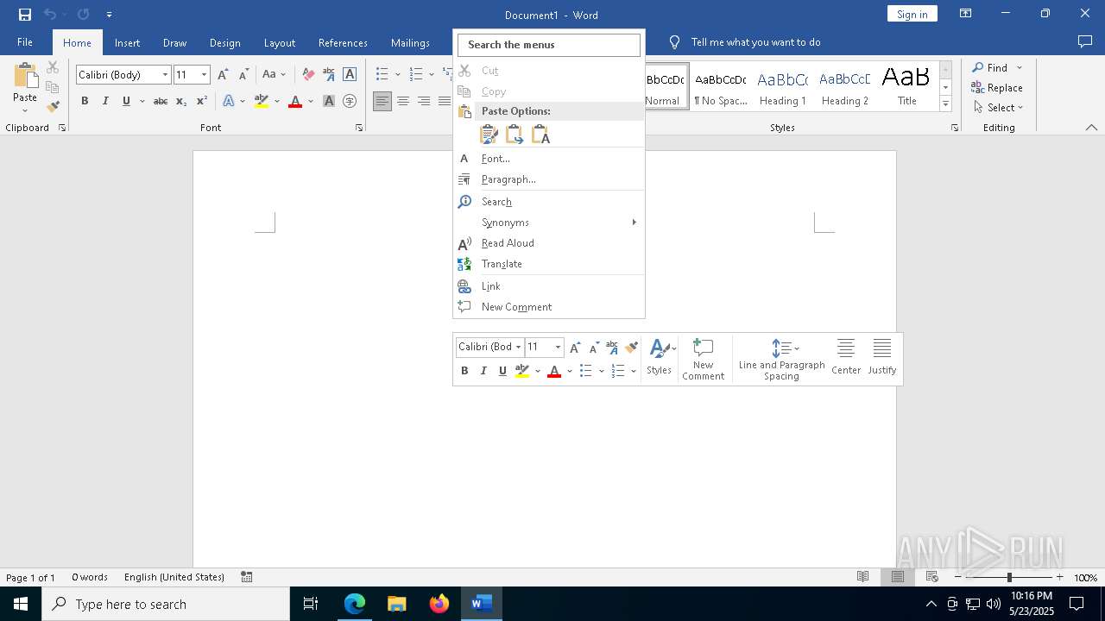1105x621 pixels.
Task: Click Replace in the Editing group
Action: point(997,87)
